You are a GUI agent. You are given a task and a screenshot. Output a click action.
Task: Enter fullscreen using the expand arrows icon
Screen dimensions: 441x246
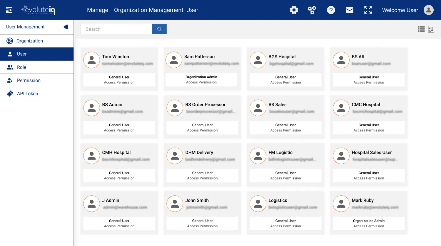click(x=368, y=10)
